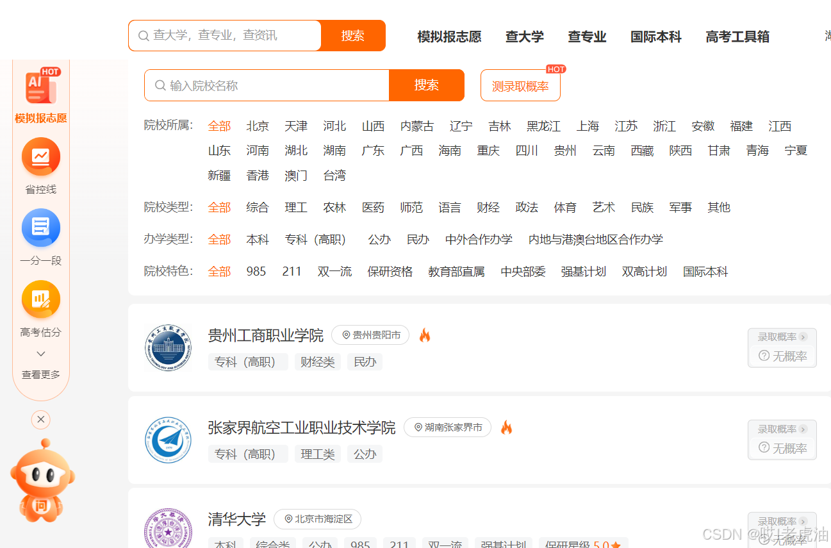Click 理工类 tag on 张家界航空工业职业技术学院

[x=318, y=454]
